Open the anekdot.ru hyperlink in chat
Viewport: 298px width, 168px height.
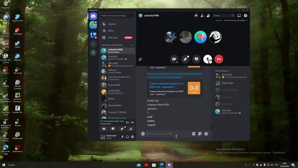click(x=175, y=76)
